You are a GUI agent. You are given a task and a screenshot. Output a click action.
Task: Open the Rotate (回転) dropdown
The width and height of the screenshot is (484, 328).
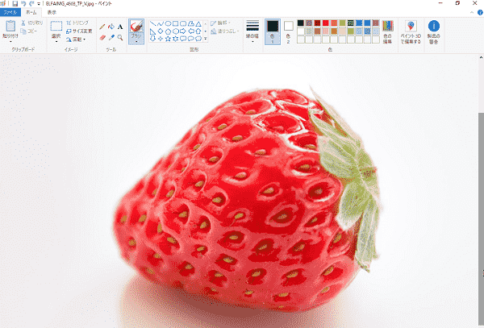click(x=76, y=39)
